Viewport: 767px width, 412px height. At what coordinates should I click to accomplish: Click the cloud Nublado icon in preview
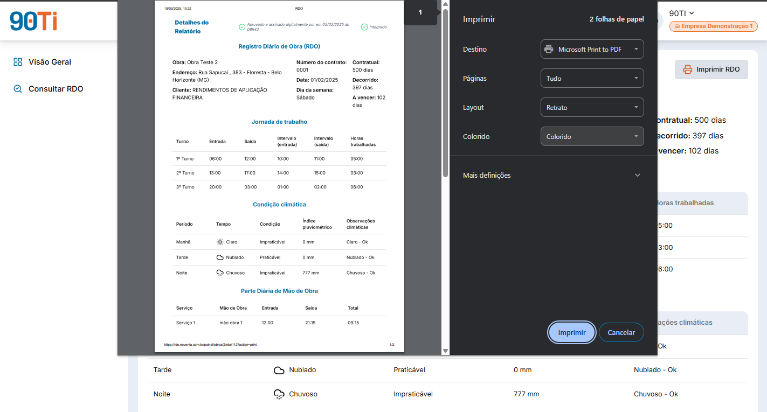point(220,257)
